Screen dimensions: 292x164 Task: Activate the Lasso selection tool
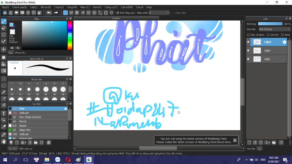pos(3,85)
